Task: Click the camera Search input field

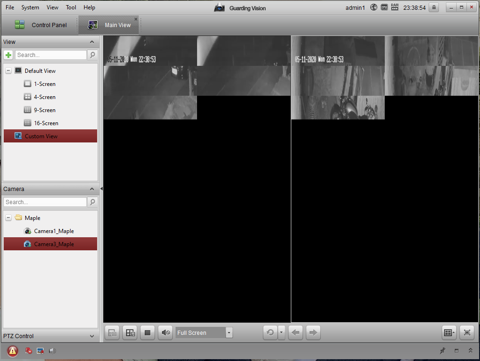Action: 45,202
